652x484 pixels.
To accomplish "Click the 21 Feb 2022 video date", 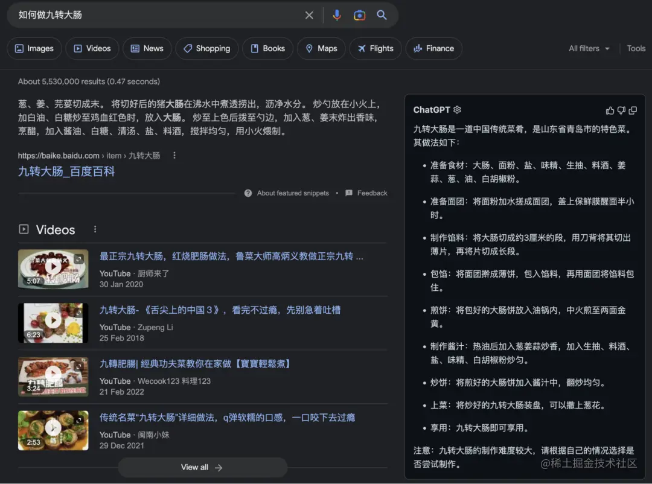I will (121, 392).
